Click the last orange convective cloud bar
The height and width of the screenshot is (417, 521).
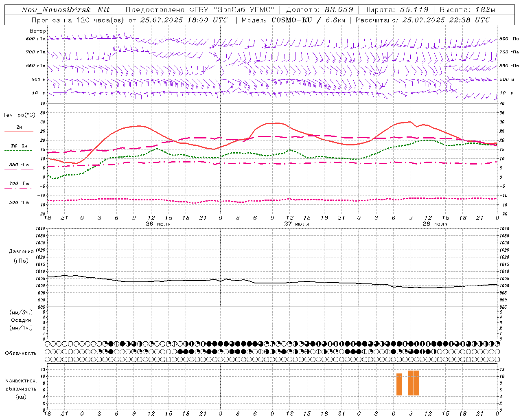point(416,383)
